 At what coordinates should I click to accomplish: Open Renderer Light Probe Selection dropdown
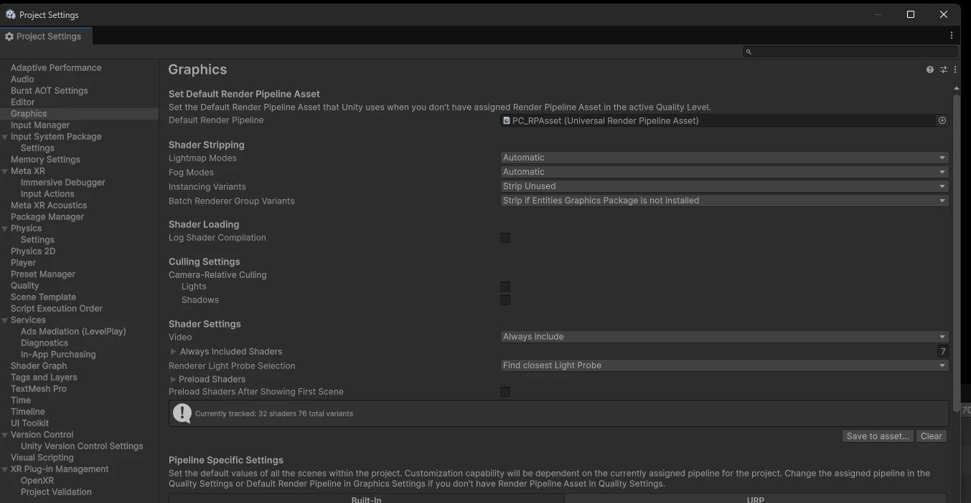pyautogui.click(x=724, y=365)
